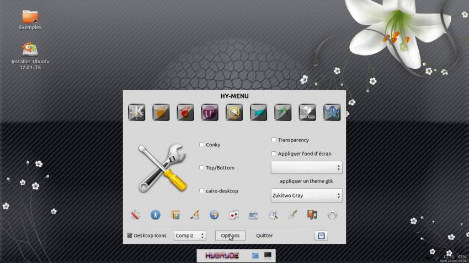Select the KDE desktop session icon
The image size is (469, 263).
click(136, 112)
